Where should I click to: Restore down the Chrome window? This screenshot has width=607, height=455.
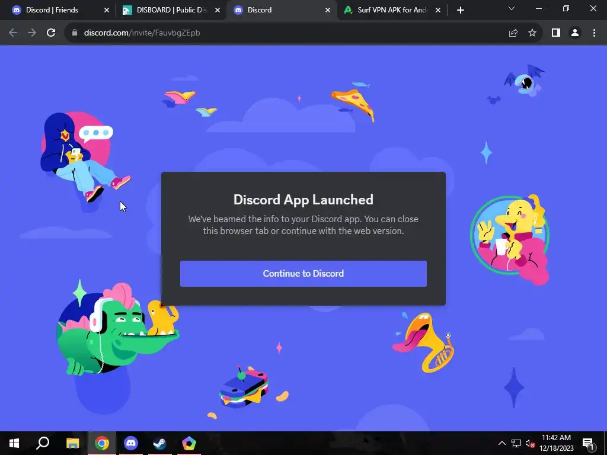pyautogui.click(x=566, y=8)
